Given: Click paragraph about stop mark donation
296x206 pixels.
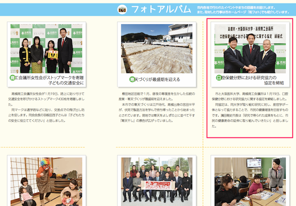Looking at the screenshot, I should tap(46, 107).
